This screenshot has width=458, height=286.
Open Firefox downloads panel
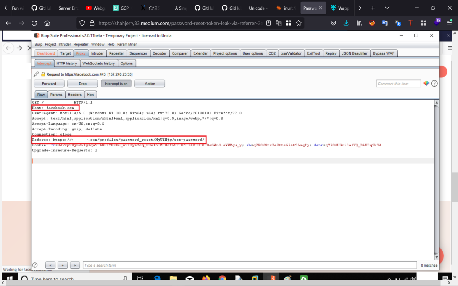pyautogui.click(x=346, y=23)
